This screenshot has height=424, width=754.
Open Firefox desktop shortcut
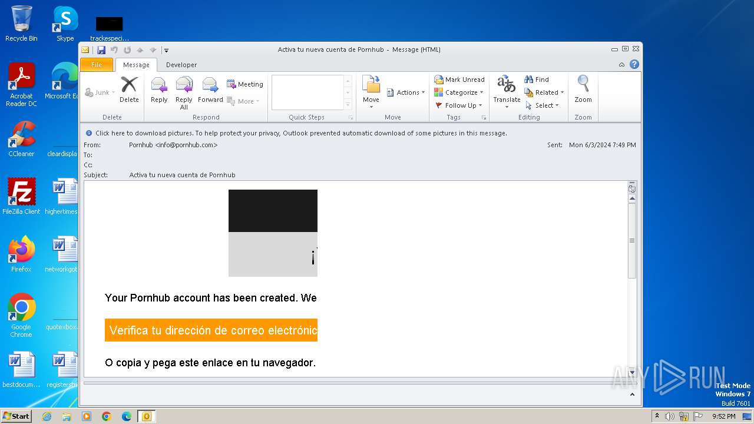click(x=21, y=255)
